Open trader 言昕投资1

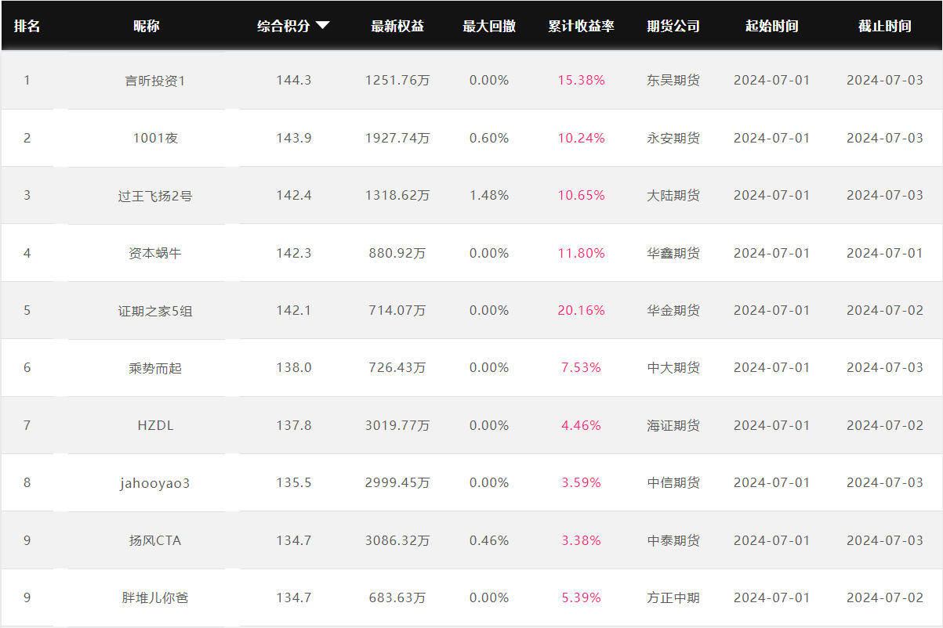[155, 80]
